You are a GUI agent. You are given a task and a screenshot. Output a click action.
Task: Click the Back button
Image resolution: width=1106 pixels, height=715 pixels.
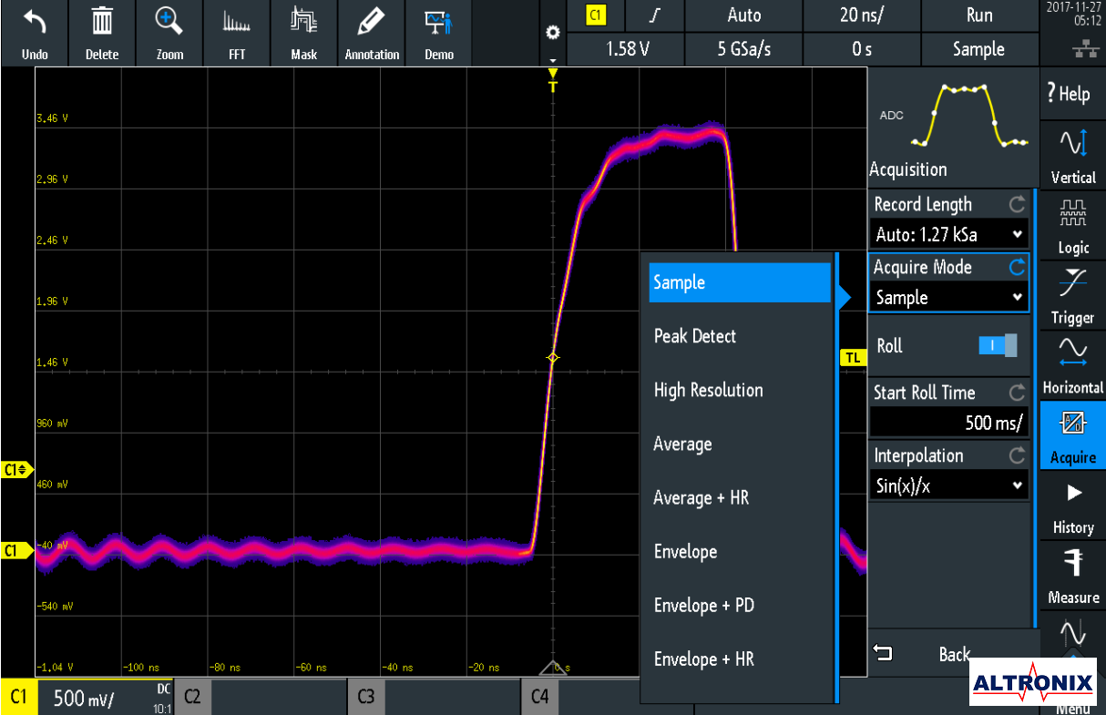click(x=952, y=654)
